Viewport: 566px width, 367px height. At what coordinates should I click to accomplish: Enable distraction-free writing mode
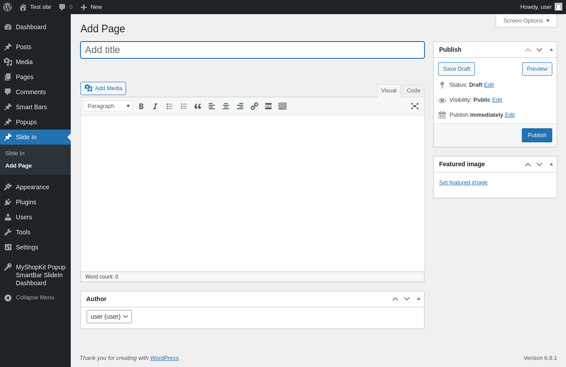(x=415, y=106)
